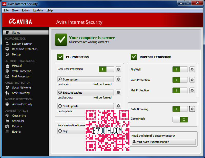Image resolution: width=205 pixels, height=158 pixels.
Task: Open Mail Protection settings gear in main panel
Action: (x=192, y=90)
